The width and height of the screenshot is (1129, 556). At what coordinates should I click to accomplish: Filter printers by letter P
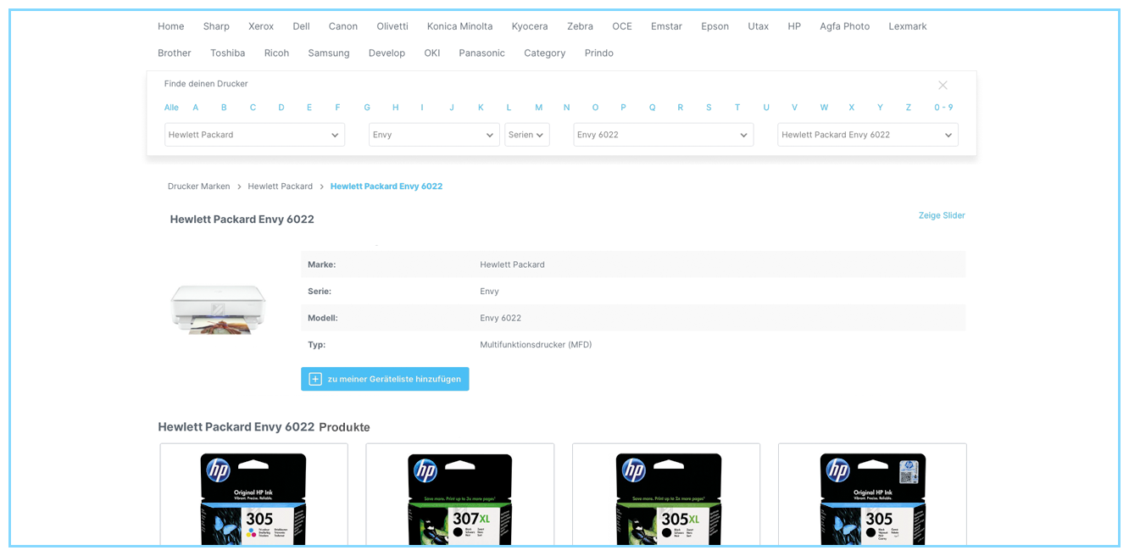point(623,108)
